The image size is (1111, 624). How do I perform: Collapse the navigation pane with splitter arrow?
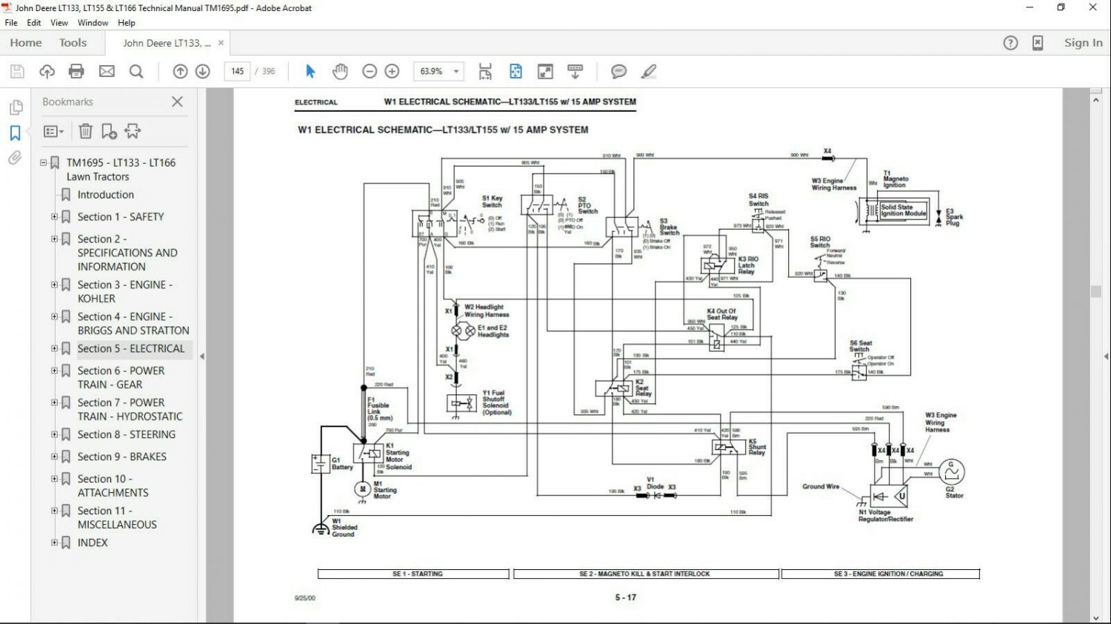tap(201, 356)
